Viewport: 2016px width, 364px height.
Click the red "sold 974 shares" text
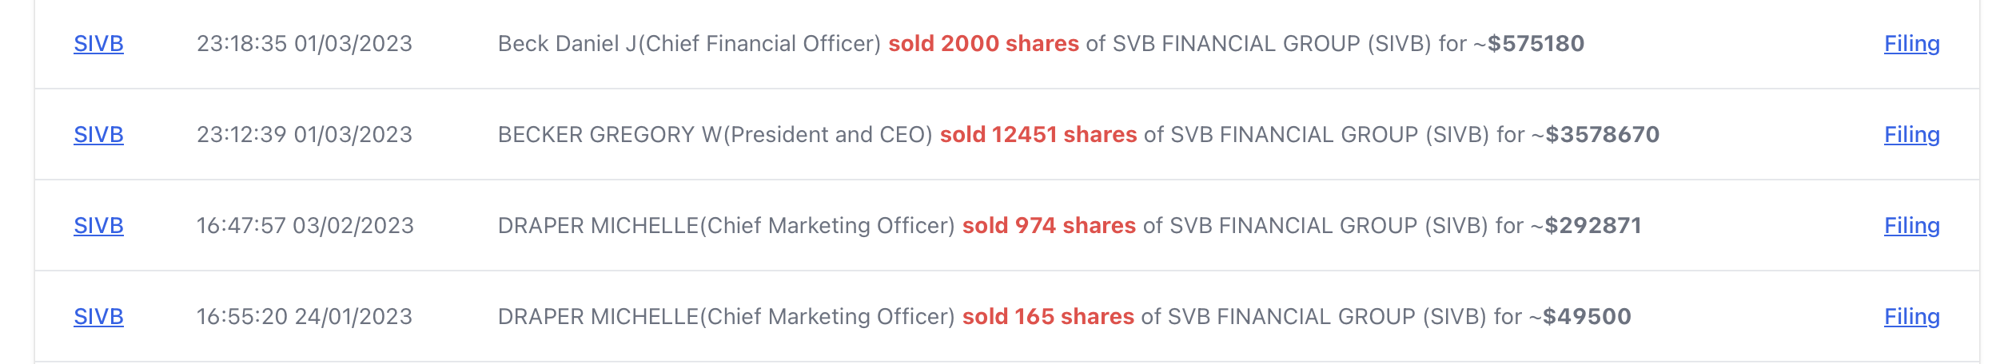pyautogui.click(x=1049, y=226)
